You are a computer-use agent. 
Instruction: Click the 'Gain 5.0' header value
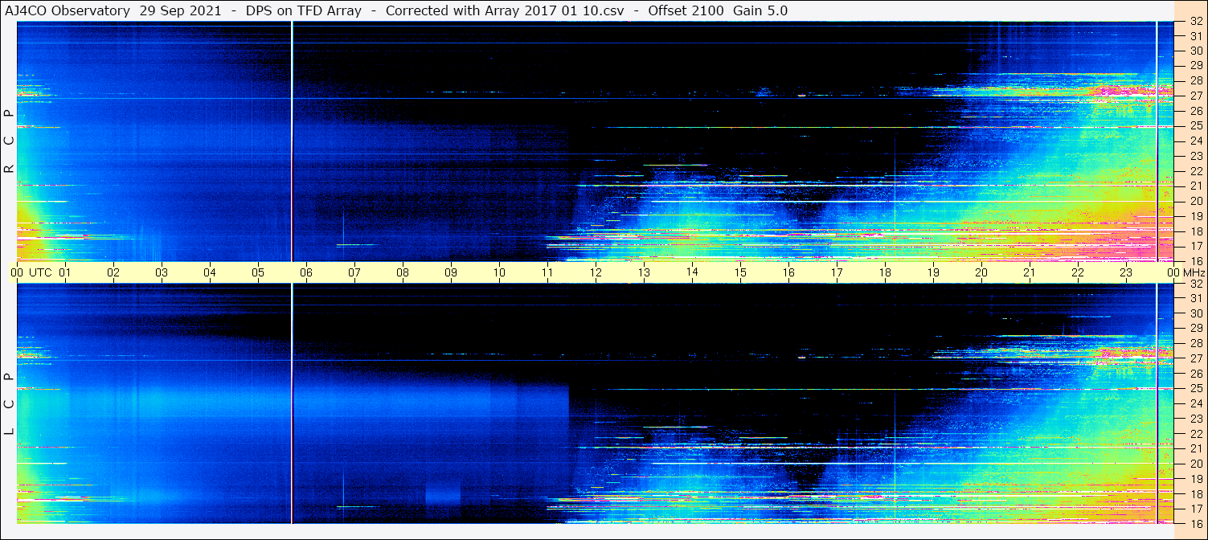coord(760,10)
